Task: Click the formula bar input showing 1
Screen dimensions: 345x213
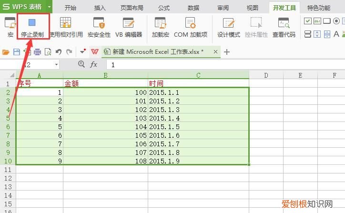Action: tap(225, 65)
